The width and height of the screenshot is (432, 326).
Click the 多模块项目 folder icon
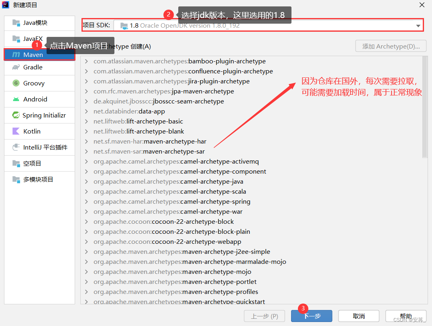(16, 179)
